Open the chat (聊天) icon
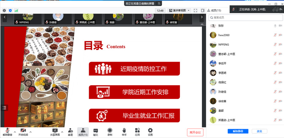This screenshot has height=138, width=284. coord(96,132)
